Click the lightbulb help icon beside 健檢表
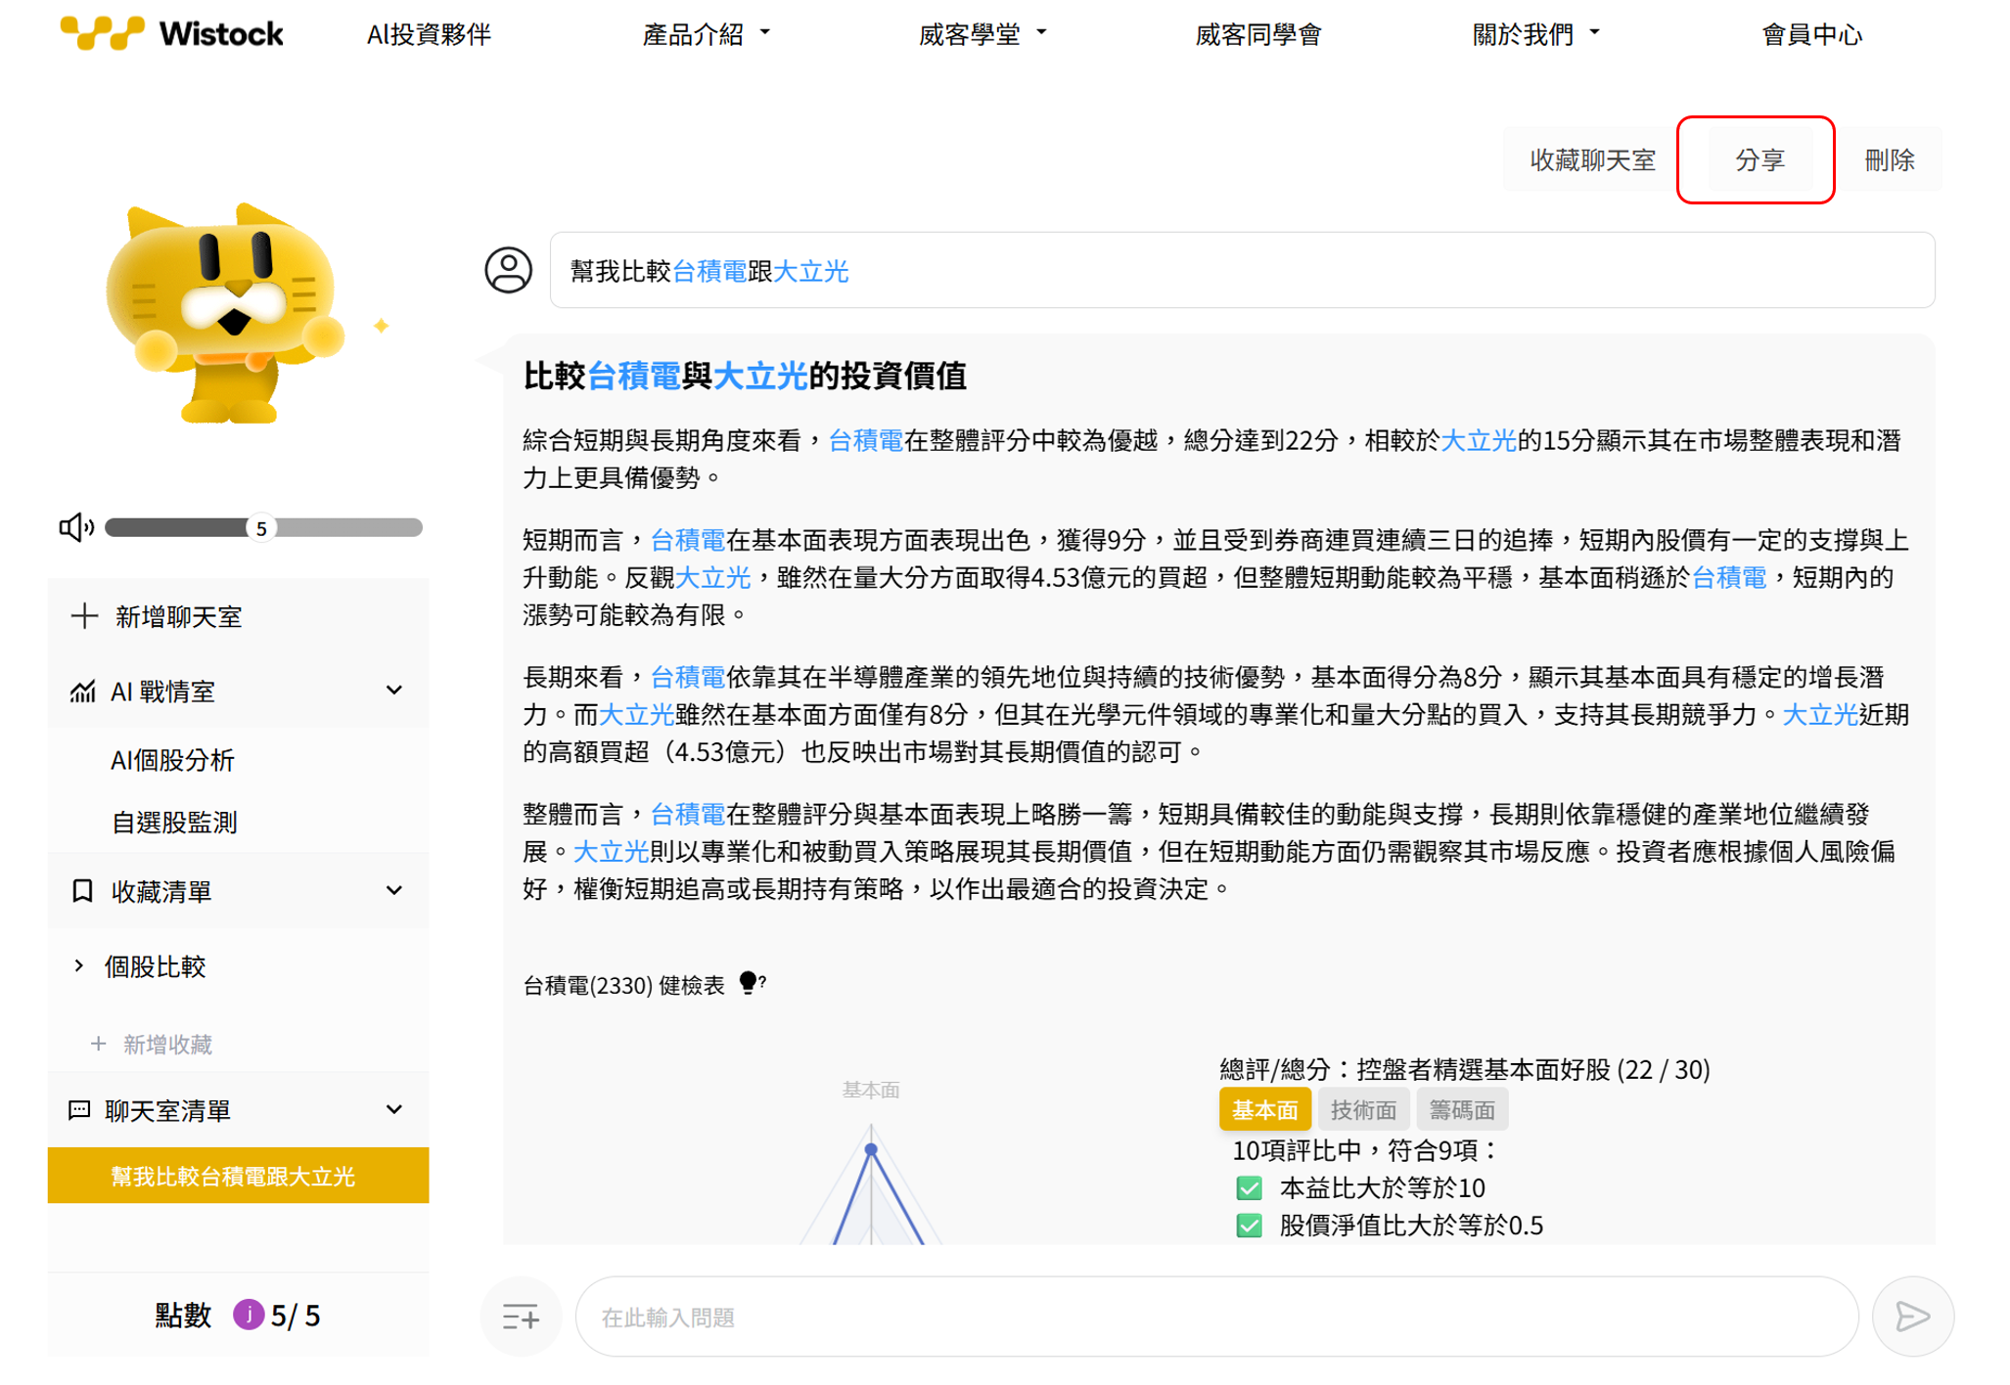 [x=750, y=982]
